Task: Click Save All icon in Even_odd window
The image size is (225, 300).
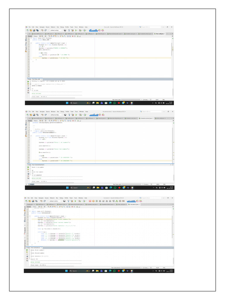Action: tap(37, 30)
